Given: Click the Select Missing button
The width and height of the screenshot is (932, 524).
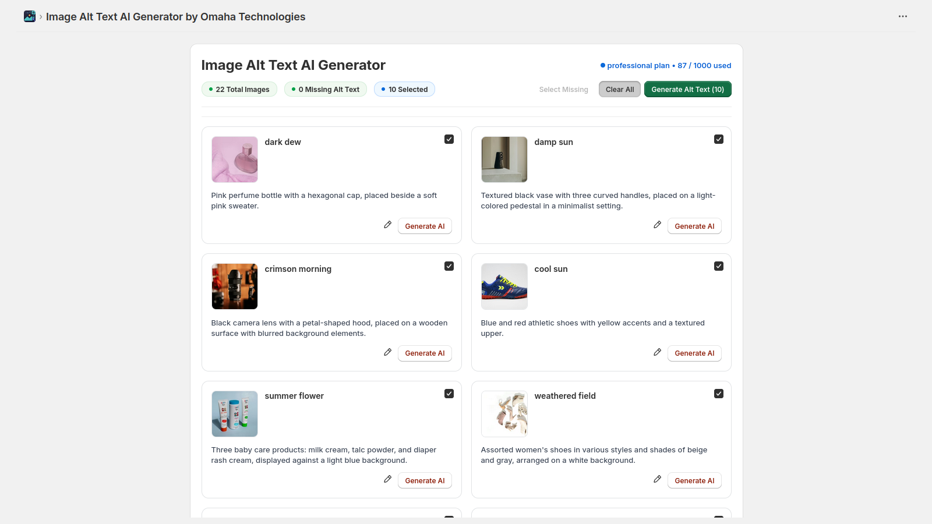Looking at the screenshot, I should coord(563,89).
